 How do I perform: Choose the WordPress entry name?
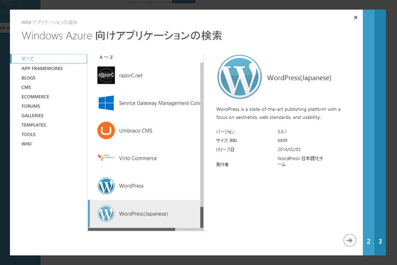tap(131, 186)
